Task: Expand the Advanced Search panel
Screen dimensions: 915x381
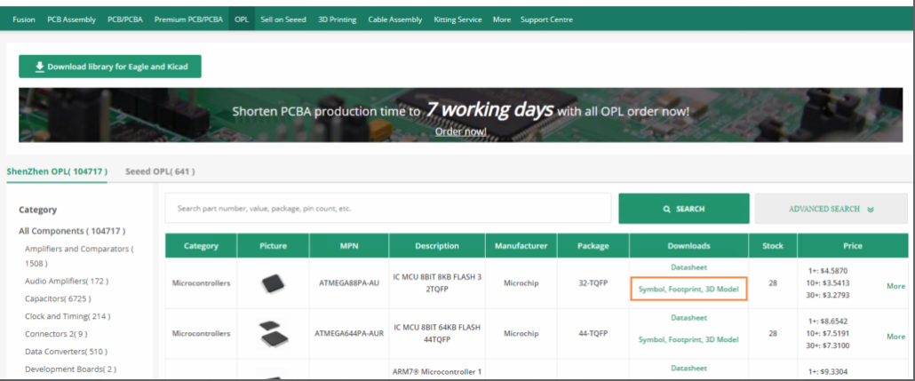Action: tap(831, 209)
